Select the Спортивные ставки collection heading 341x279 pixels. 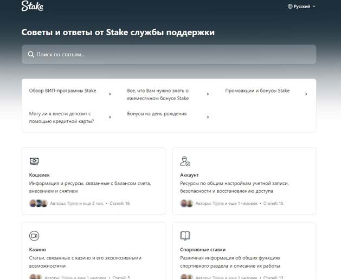(x=202, y=250)
